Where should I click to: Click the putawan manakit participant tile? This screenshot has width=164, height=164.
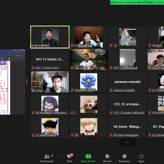point(127,82)
